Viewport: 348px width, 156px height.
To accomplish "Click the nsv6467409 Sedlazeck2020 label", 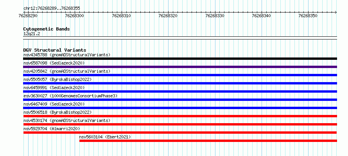I will [54, 104].
